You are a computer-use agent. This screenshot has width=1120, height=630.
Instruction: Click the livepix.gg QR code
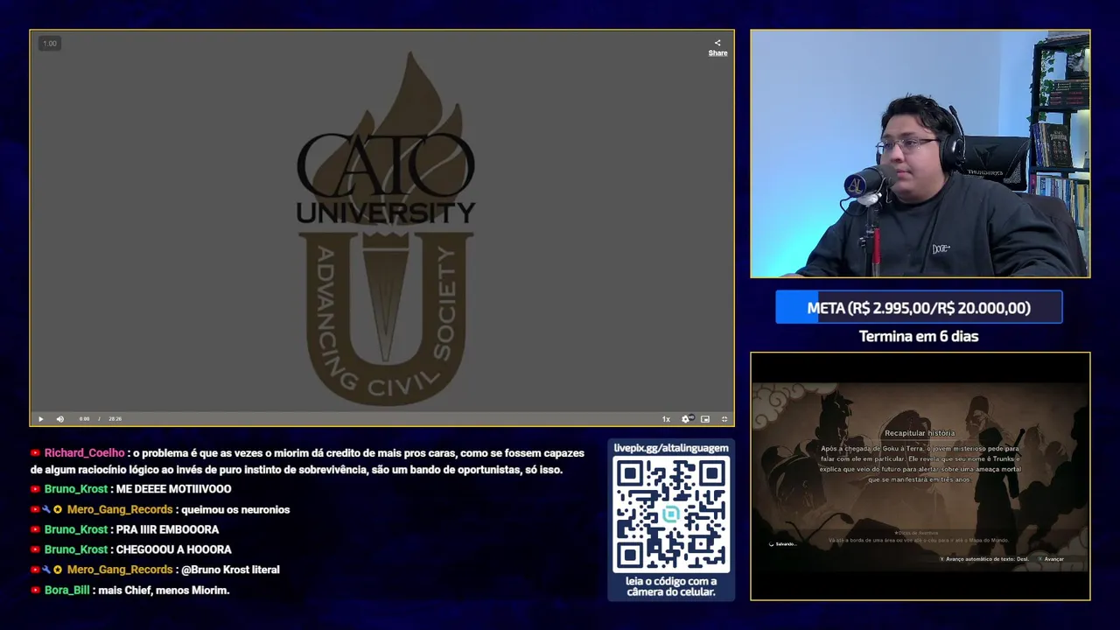tap(671, 514)
